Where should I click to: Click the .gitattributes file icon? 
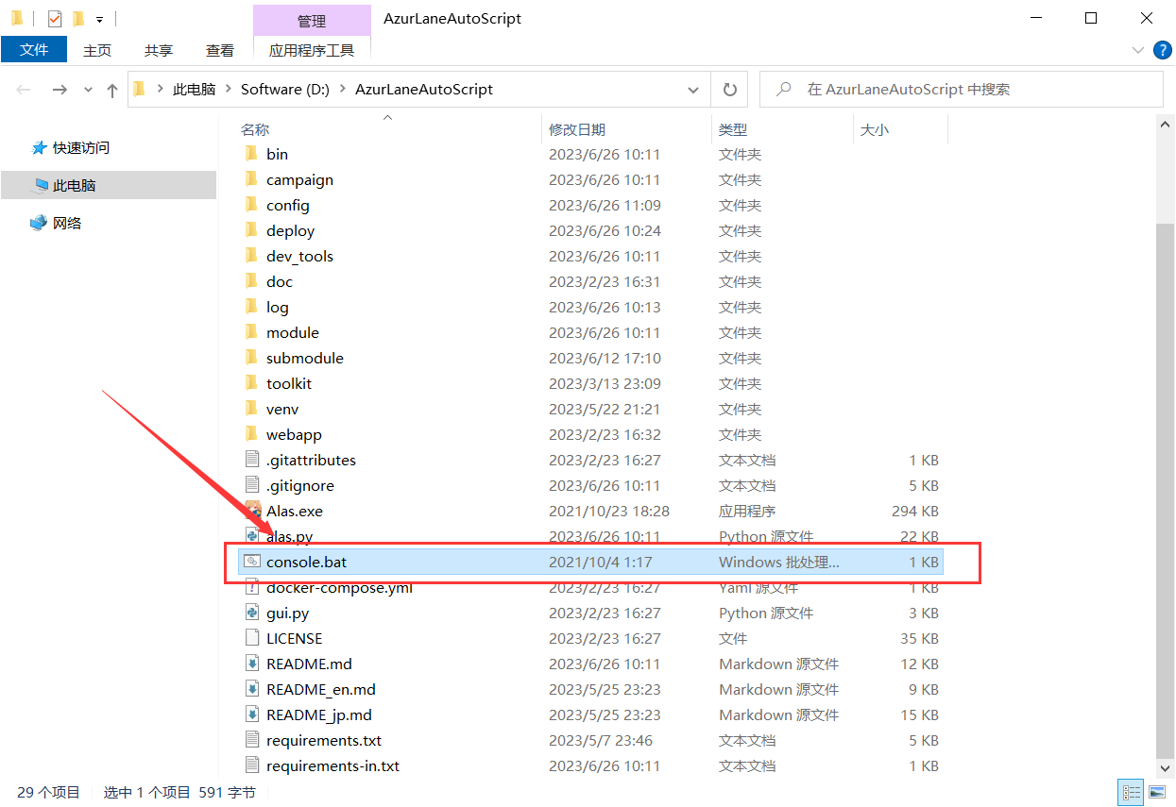(x=251, y=460)
